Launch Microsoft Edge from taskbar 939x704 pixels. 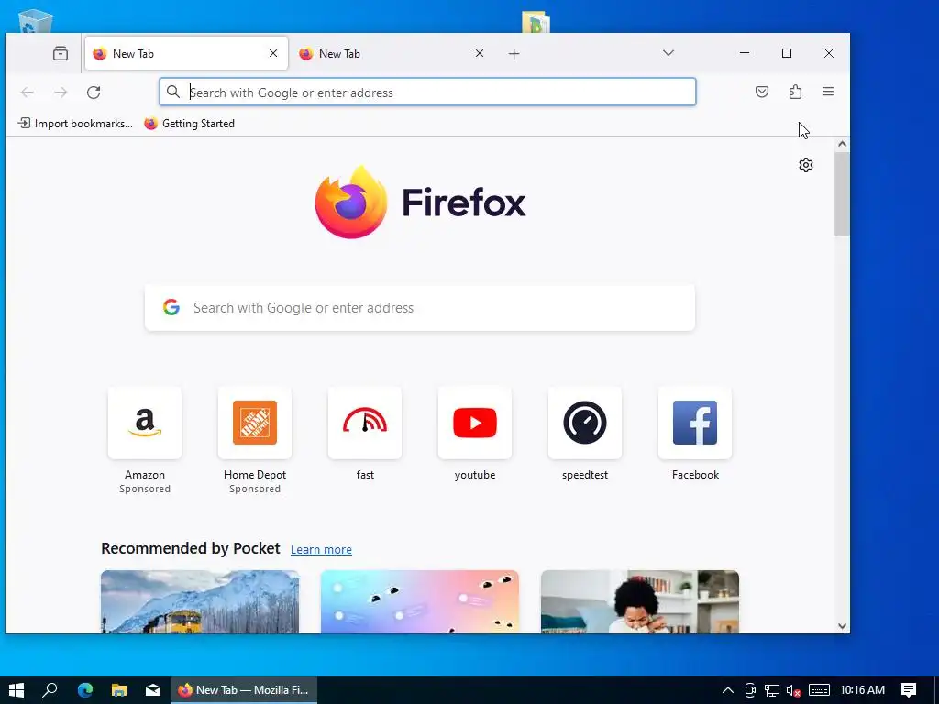pos(85,690)
